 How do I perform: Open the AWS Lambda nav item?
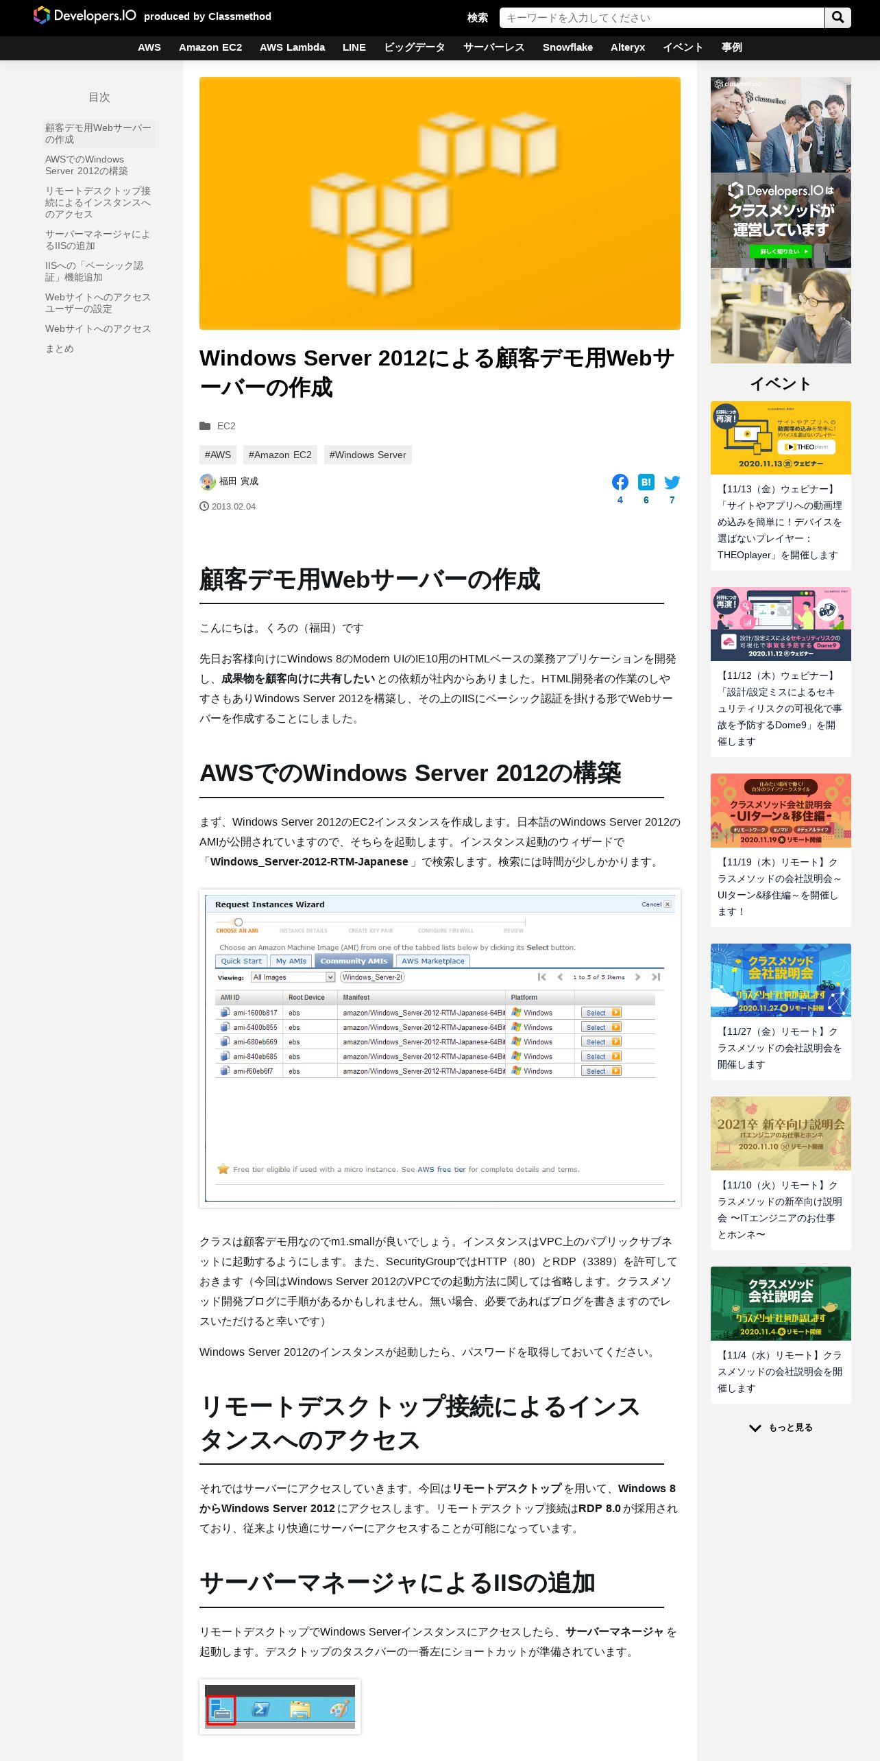point(292,47)
